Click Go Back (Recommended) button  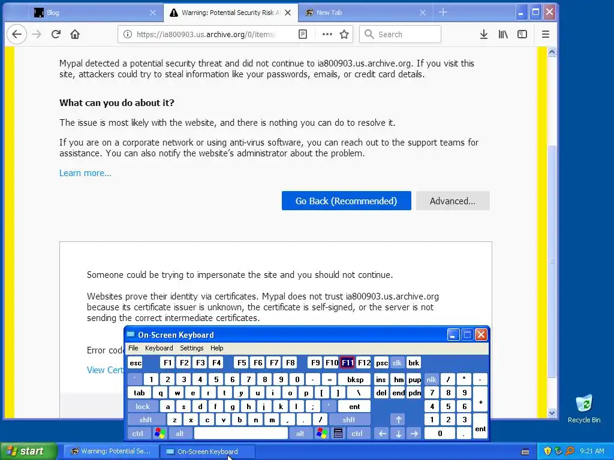346,201
